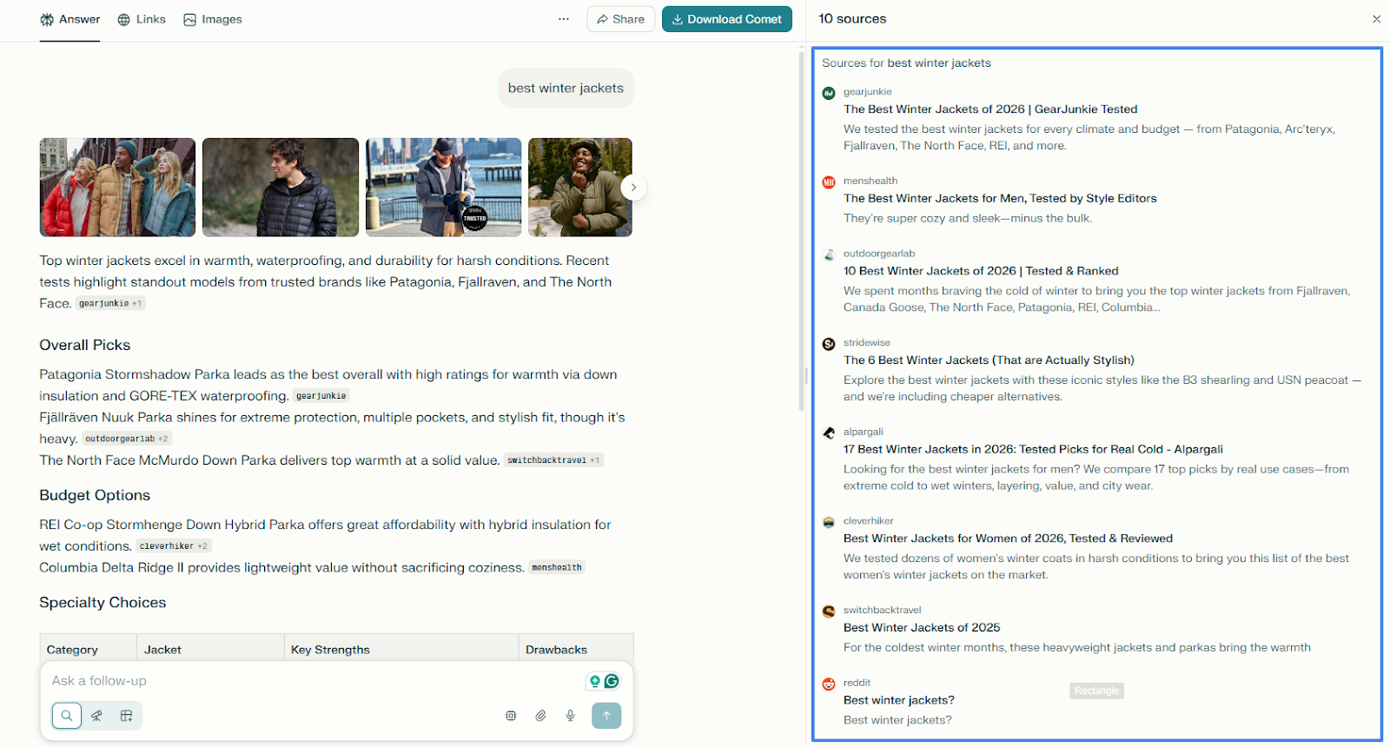Screen dimensions: 1390x747
Task: Click the gearjunkie source site name
Action: click(x=868, y=91)
